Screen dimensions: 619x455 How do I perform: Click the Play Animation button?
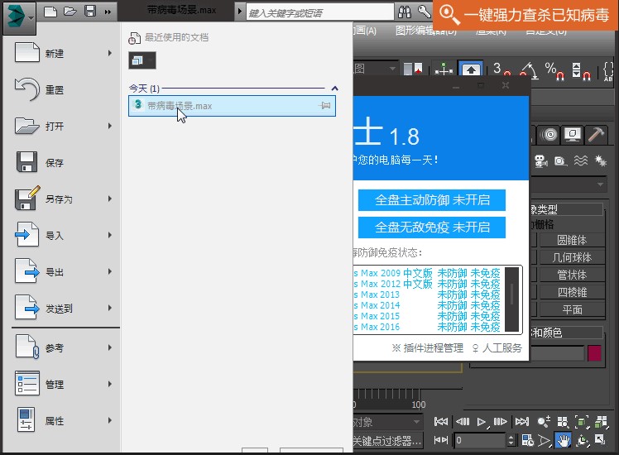tap(481, 422)
